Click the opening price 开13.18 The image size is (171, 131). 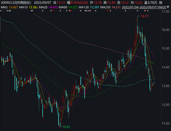tap(96, 2)
